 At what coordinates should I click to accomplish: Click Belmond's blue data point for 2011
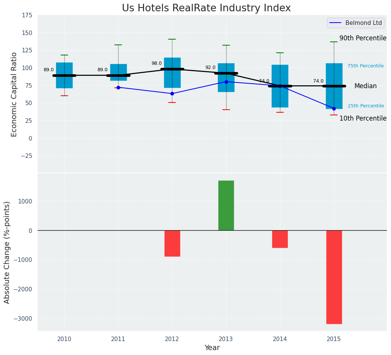click(118, 87)
